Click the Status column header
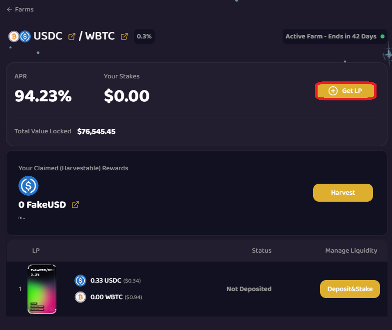392x330 pixels. pyautogui.click(x=262, y=251)
